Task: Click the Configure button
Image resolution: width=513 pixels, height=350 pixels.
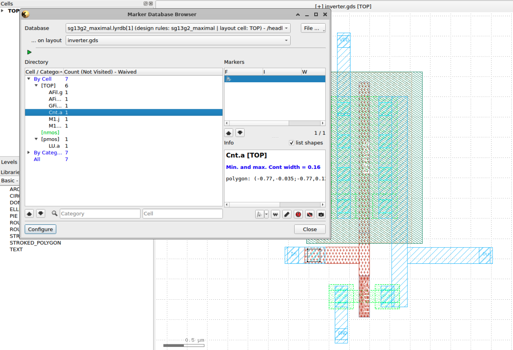Action: (x=41, y=229)
